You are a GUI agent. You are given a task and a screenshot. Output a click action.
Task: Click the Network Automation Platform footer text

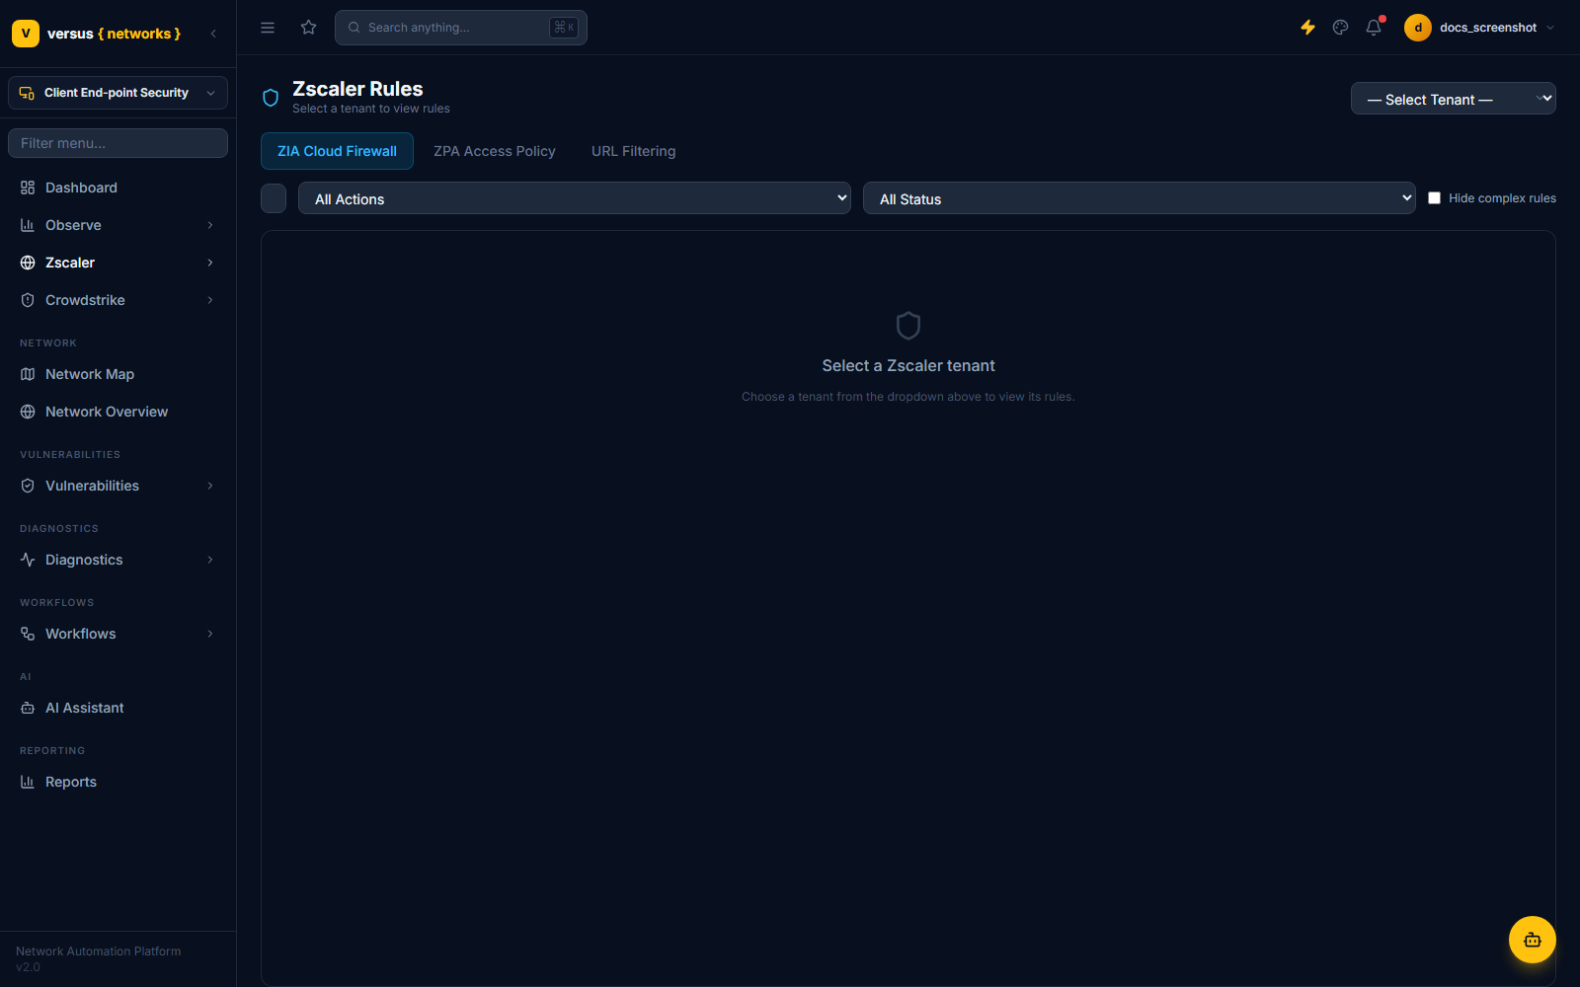point(99,951)
